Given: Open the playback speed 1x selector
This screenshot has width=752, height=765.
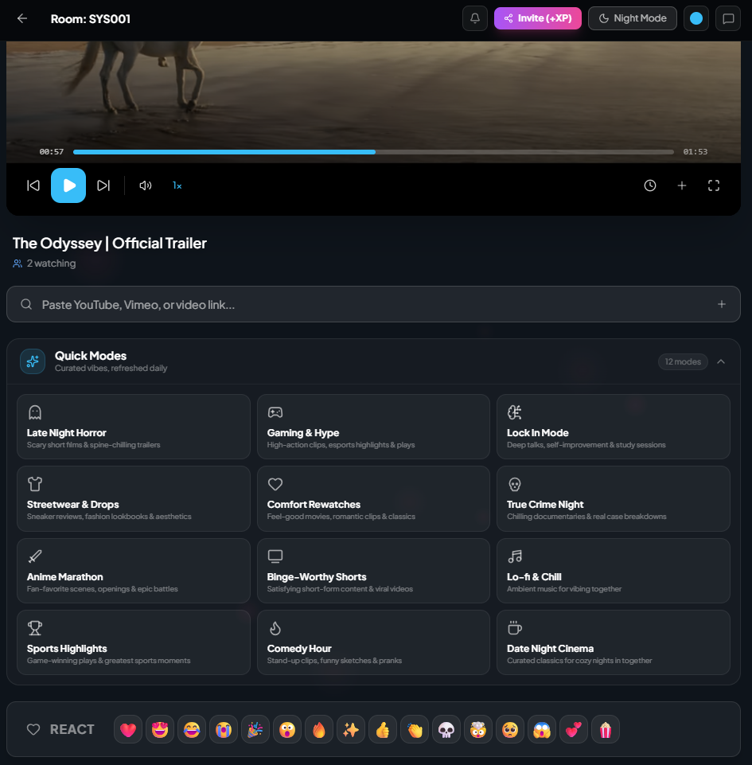Looking at the screenshot, I should 177,185.
